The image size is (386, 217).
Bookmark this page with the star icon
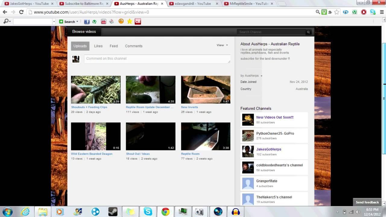337,12
